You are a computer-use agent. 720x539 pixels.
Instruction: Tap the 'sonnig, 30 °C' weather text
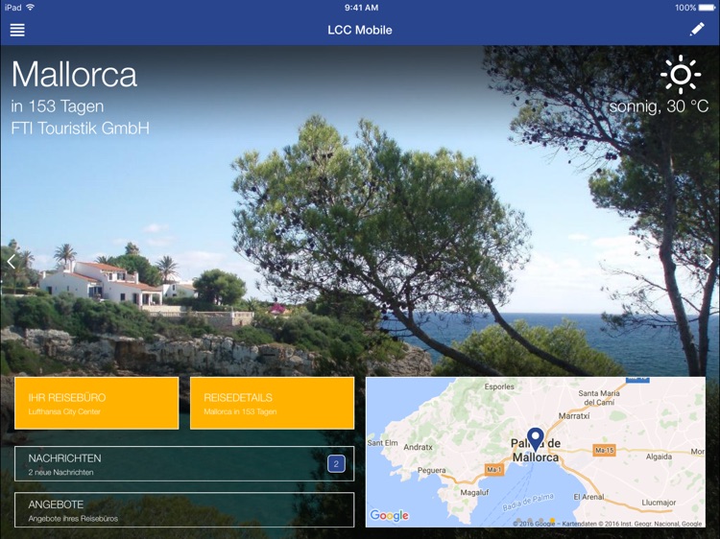pyautogui.click(x=659, y=106)
